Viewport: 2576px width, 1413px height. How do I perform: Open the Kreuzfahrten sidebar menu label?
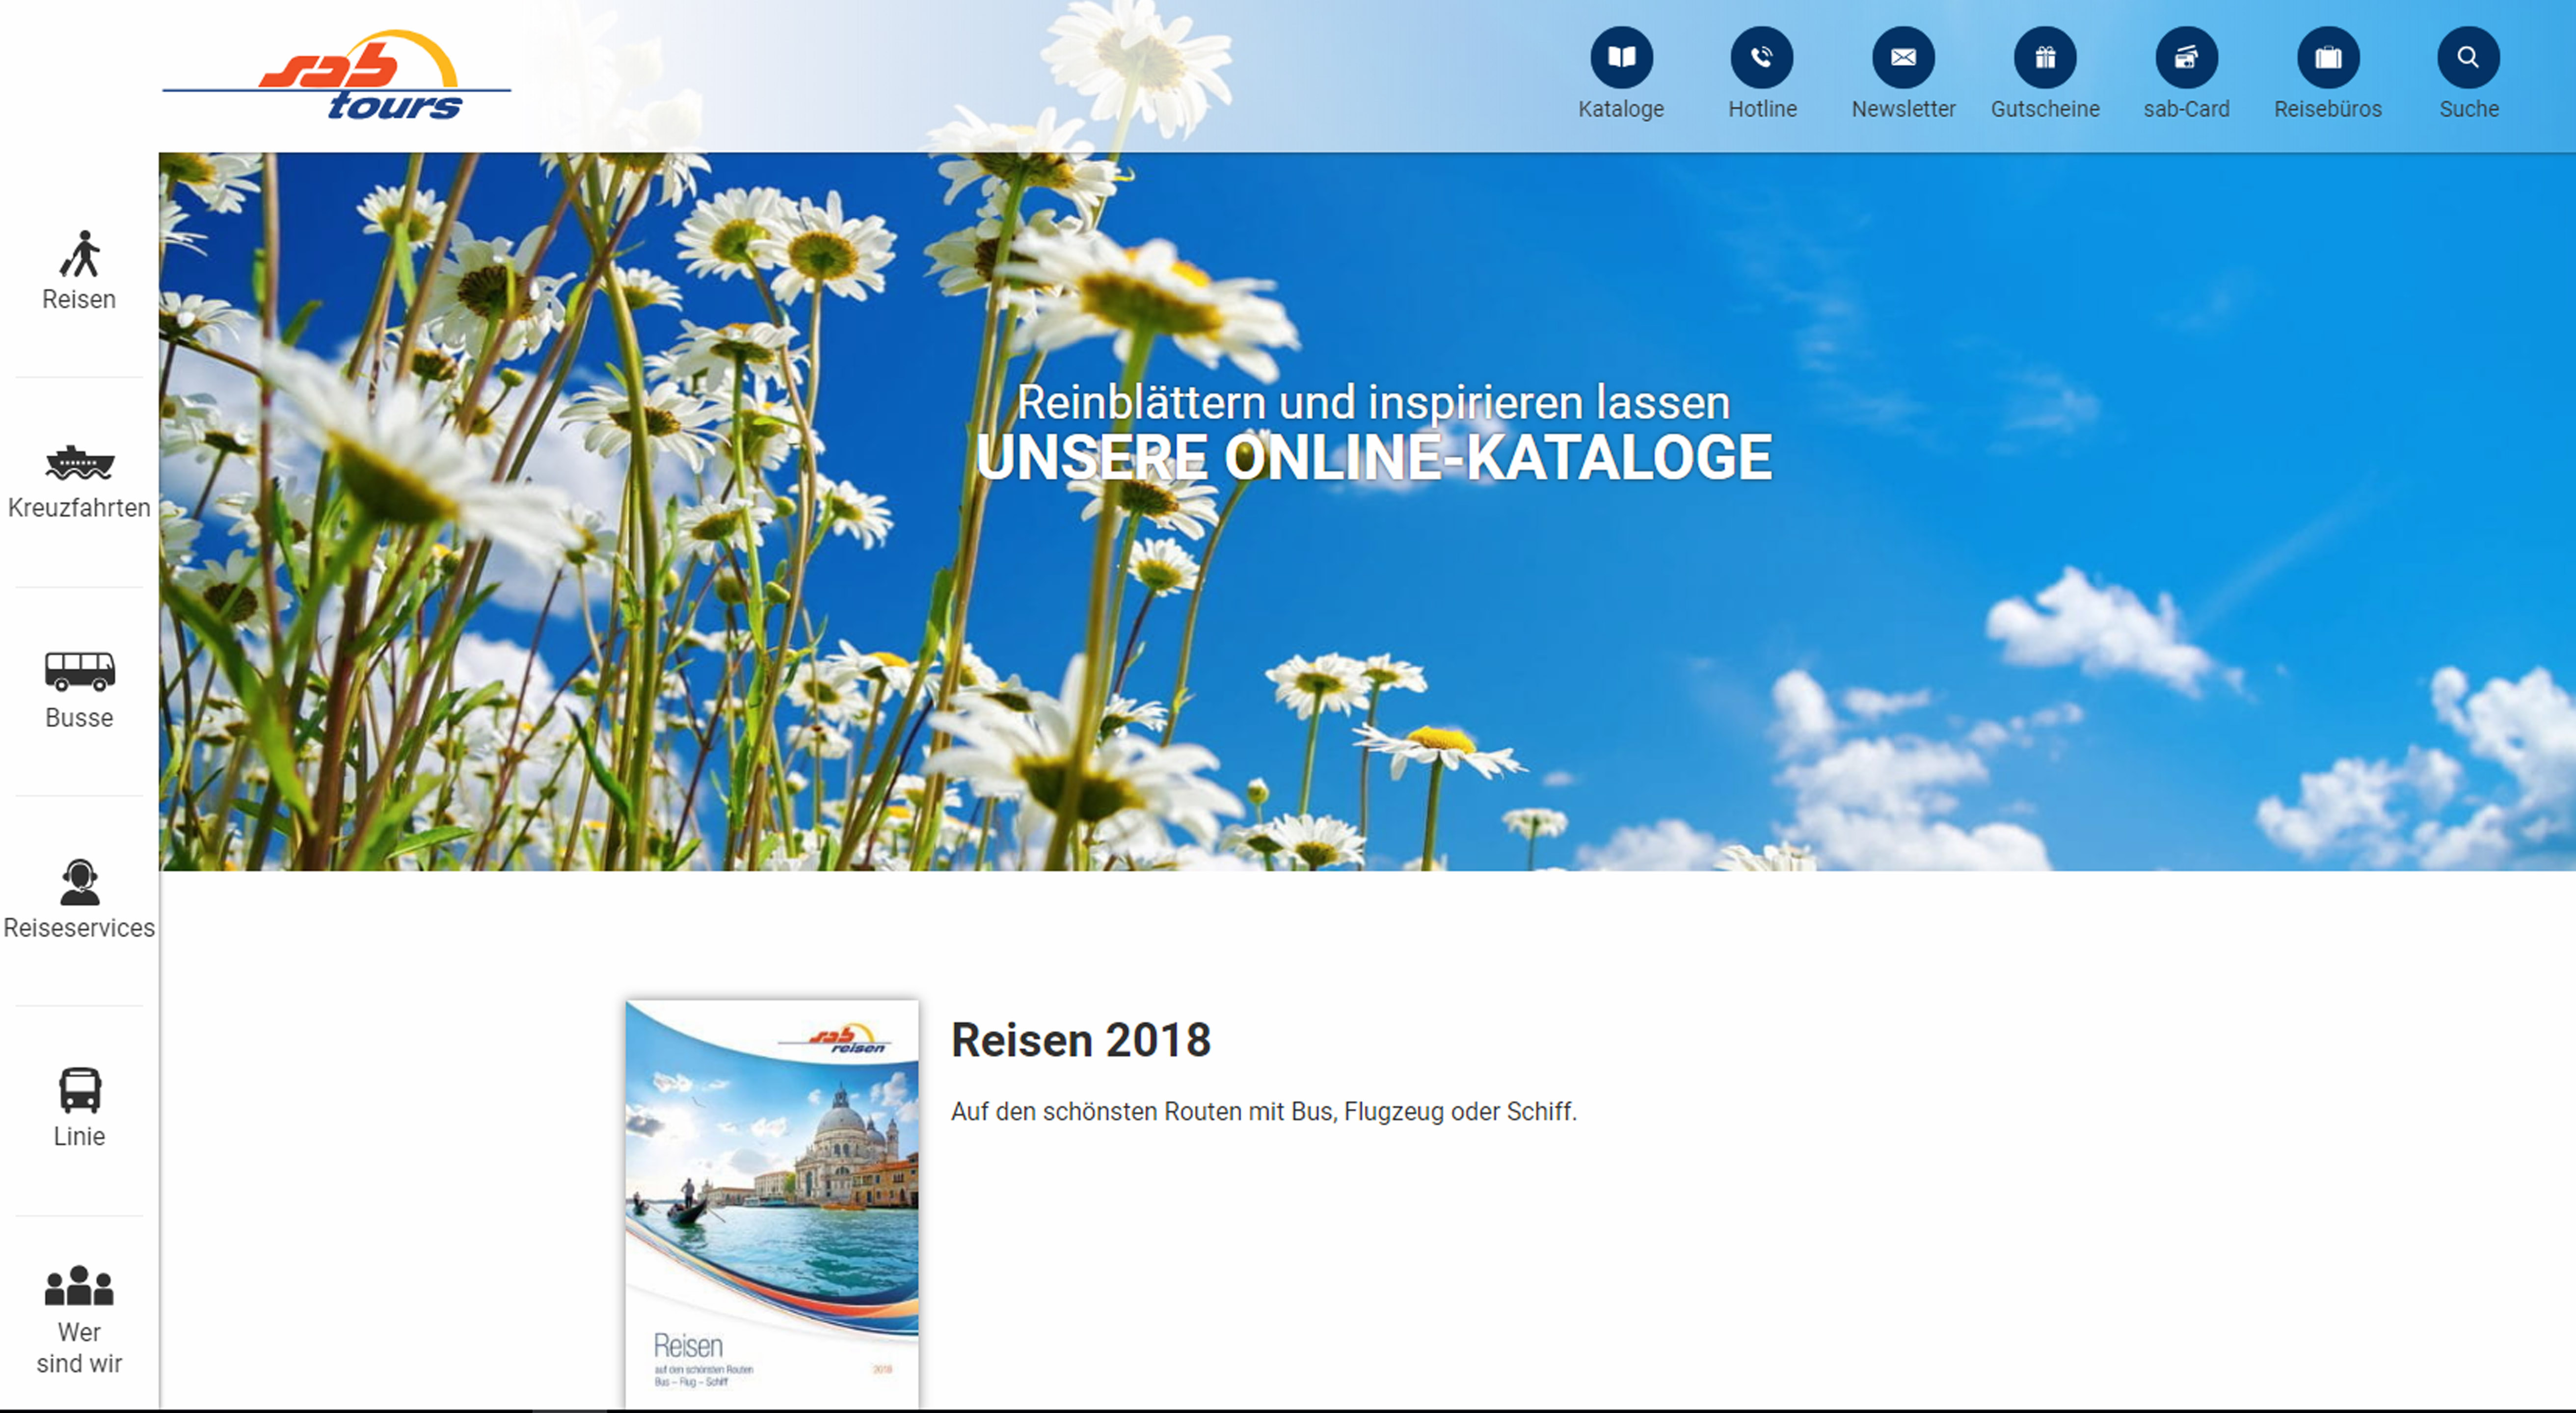click(x=79, y=508)
